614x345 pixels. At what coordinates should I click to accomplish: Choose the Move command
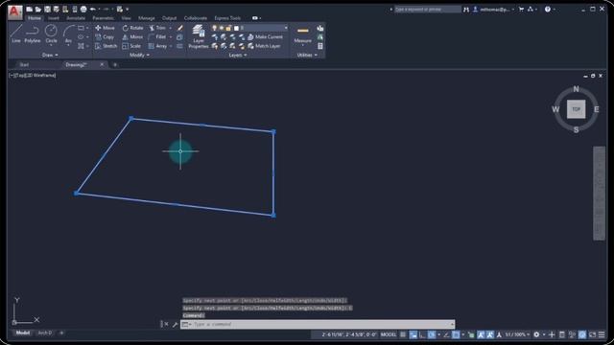pyautogui.click(x=105, y=28)
